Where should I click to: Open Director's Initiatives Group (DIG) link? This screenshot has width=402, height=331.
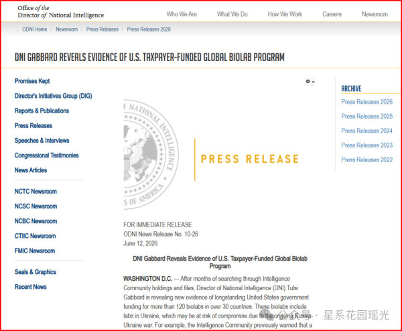point(54,96)
